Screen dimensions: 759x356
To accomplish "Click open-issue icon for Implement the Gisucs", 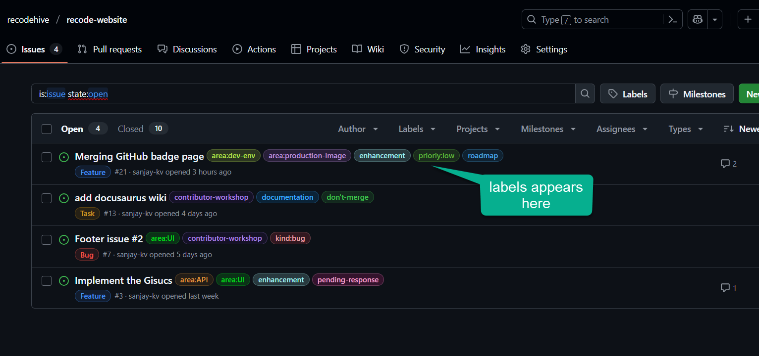I will 64,281.
